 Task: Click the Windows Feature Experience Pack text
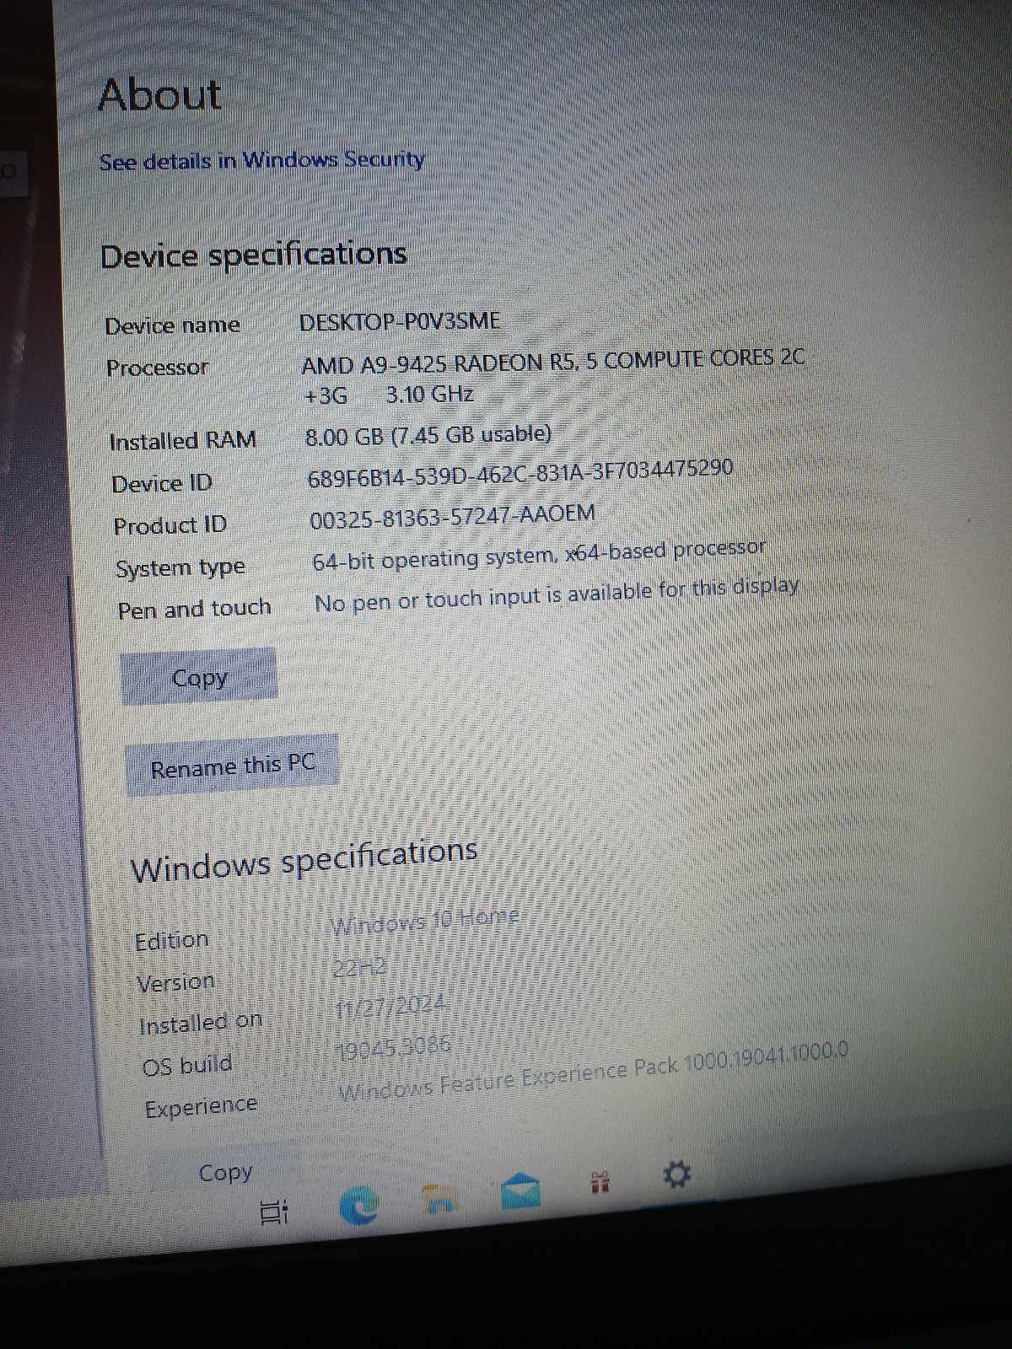pyautogui.click(x=592, y=1073)
